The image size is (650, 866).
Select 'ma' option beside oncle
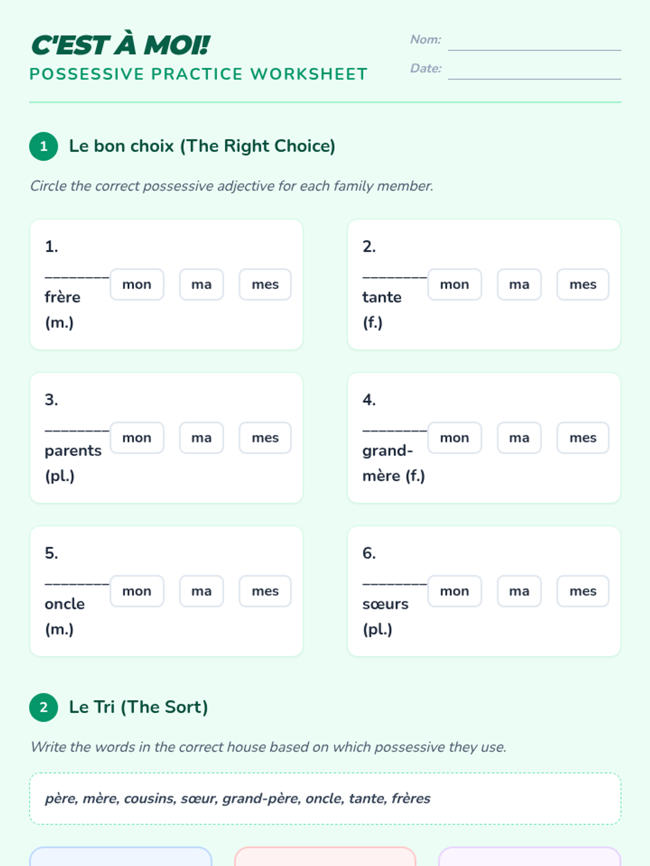tap(201, 591)
